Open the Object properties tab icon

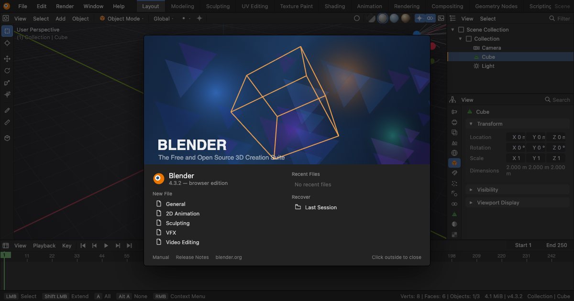pyautogui.click(x=454, y=163)
